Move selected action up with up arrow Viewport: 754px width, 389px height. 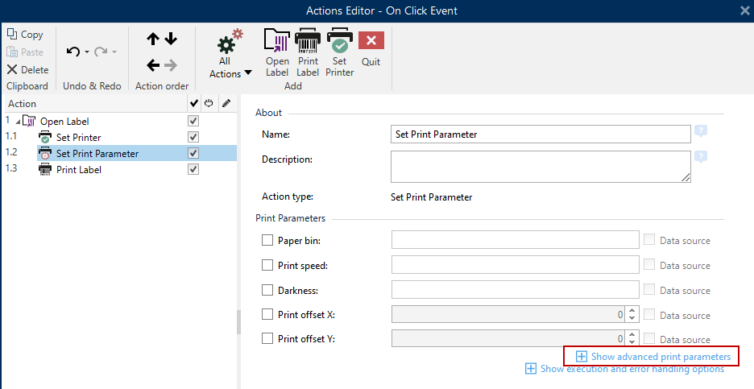coord(153,39)
